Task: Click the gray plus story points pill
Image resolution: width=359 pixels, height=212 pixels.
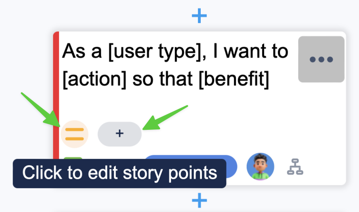Action: tap(119, 134)
